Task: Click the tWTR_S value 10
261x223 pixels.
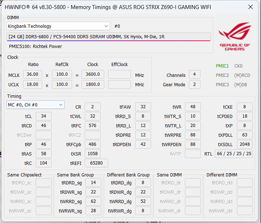Action: (193, 116)
